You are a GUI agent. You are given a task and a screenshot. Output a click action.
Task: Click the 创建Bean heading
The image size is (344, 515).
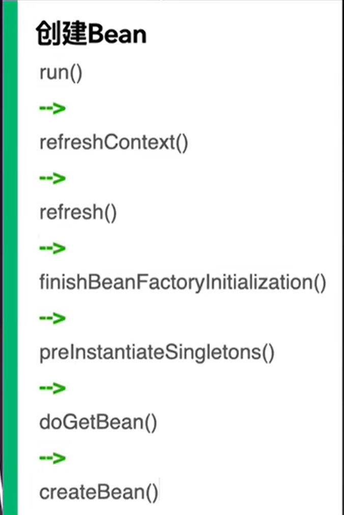pyautogui.click(x=91, y=35)
